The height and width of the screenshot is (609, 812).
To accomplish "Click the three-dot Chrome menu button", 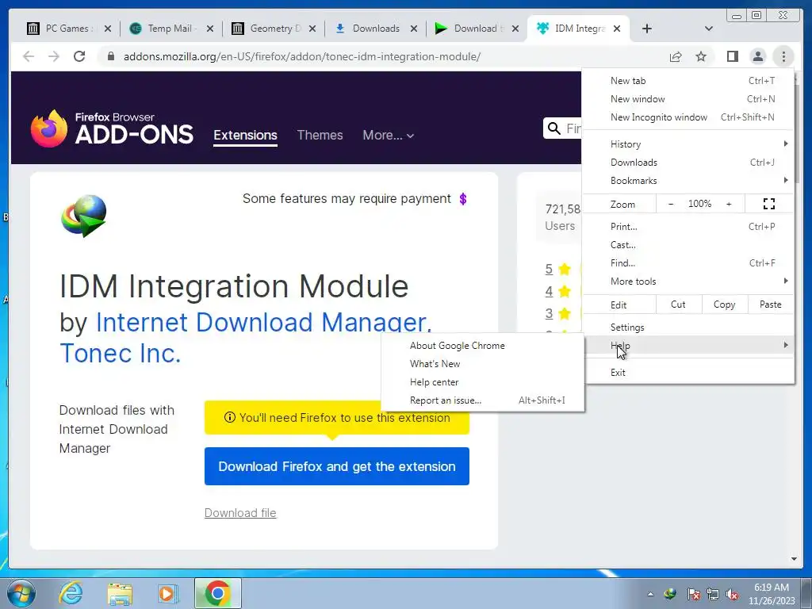I will click(x=783, y=56).
